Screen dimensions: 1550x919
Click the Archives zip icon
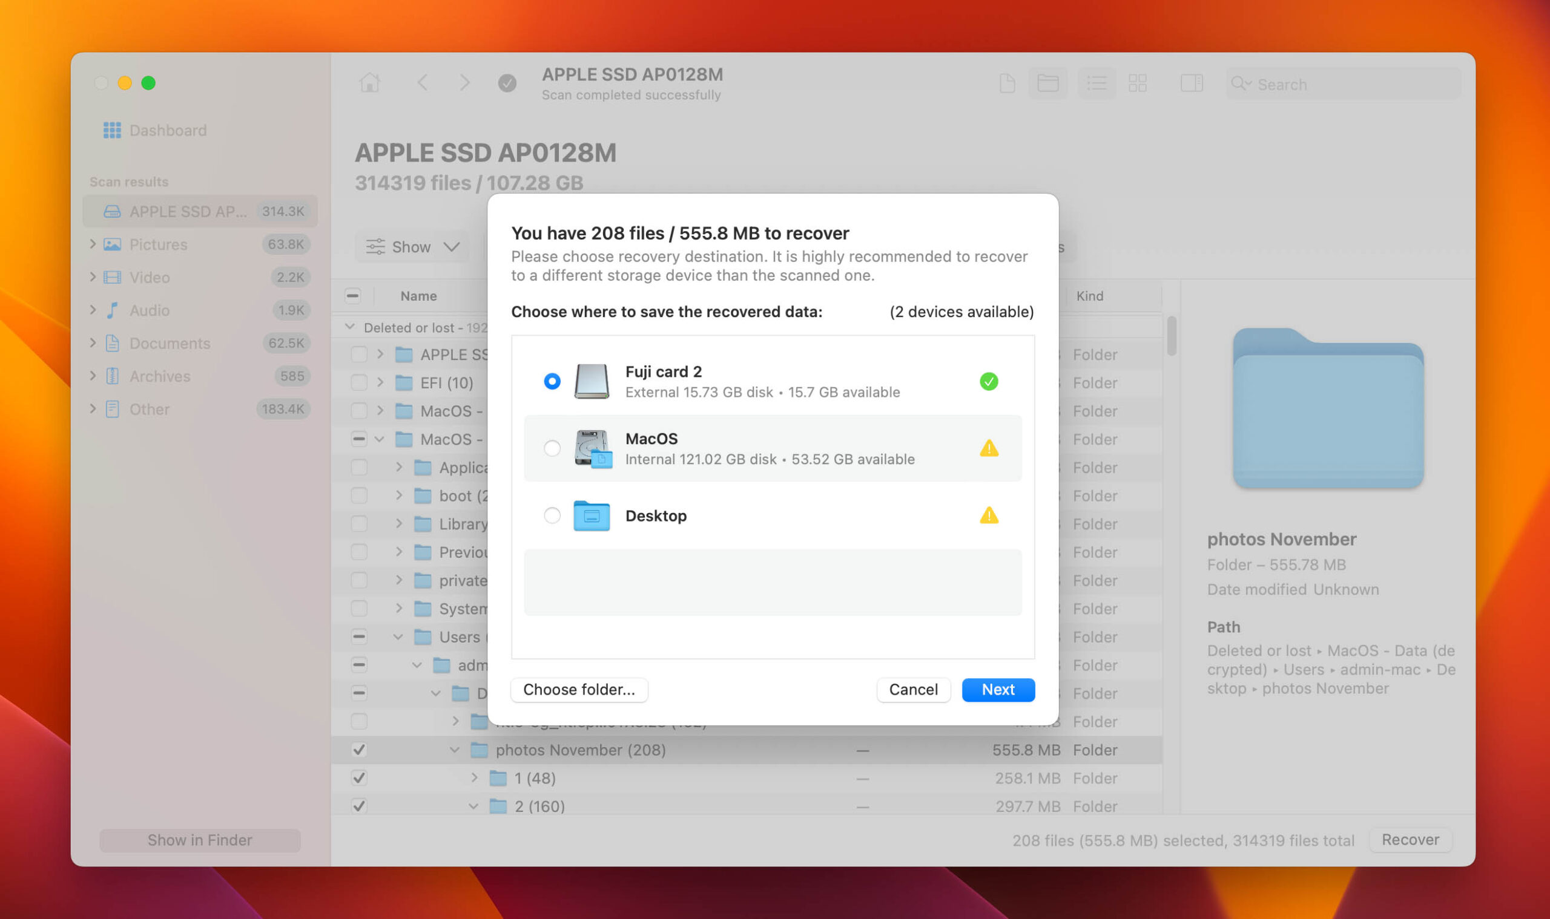(112, 375)
